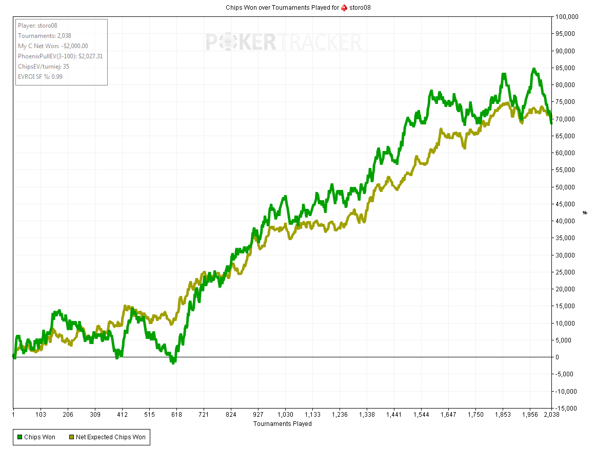This screenshot has width=596, height=450.
Task: Click the -15,000 y-axis tick label
Action: (x=567, y=409)
